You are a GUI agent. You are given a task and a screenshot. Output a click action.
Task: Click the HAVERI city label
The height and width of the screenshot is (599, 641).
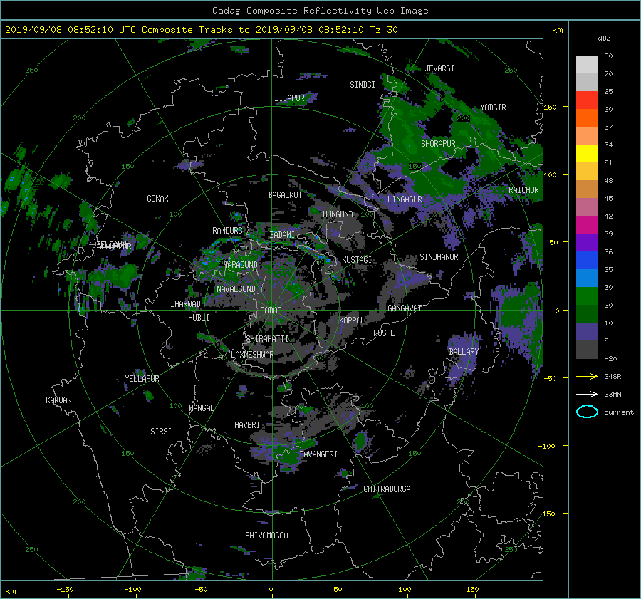coord(247,425)
